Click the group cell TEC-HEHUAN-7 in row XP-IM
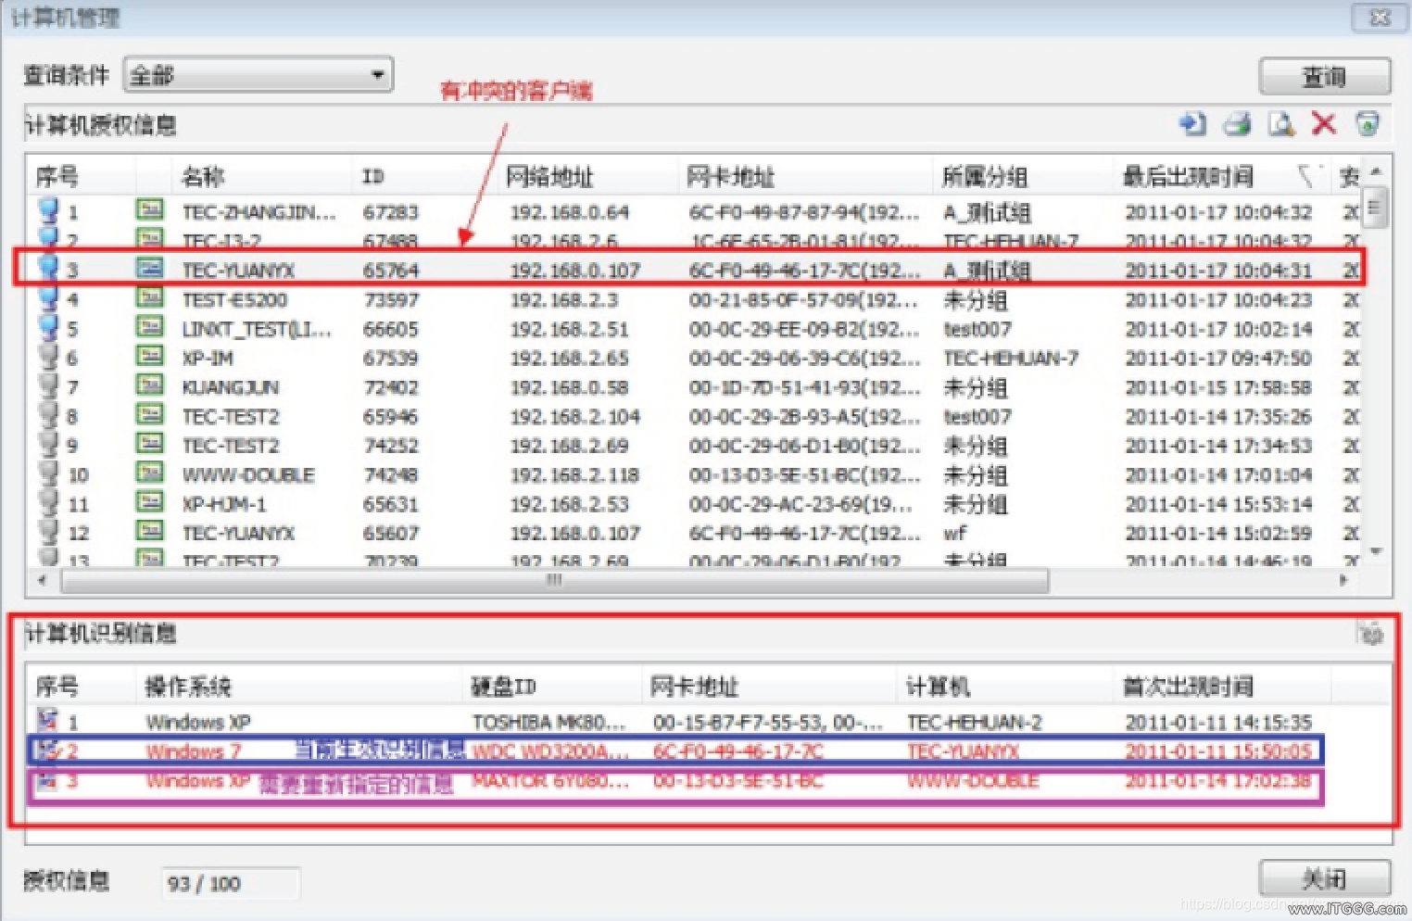Viewport: 1412px width, 921px height. [1011, 359]
